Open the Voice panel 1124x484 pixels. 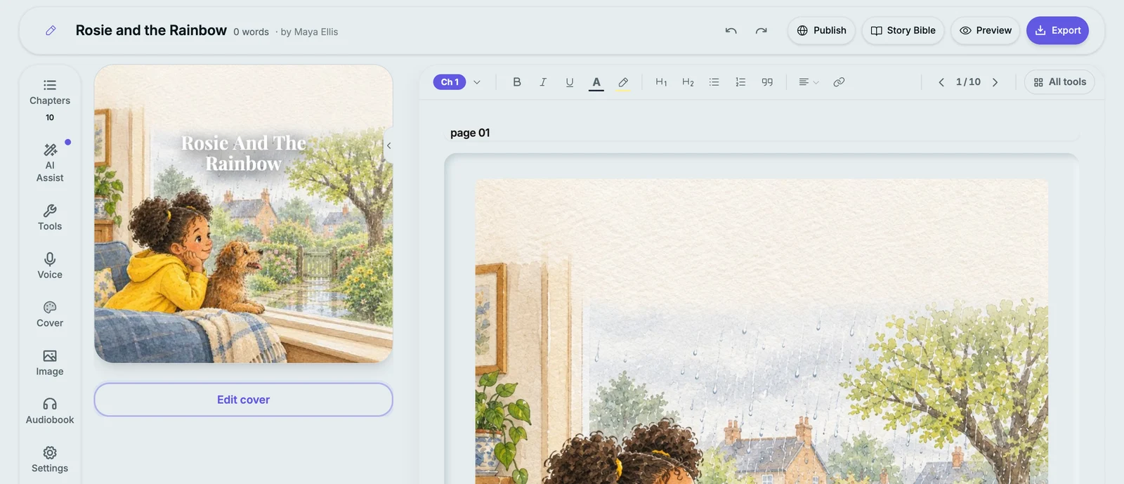[x=50, y=266]
